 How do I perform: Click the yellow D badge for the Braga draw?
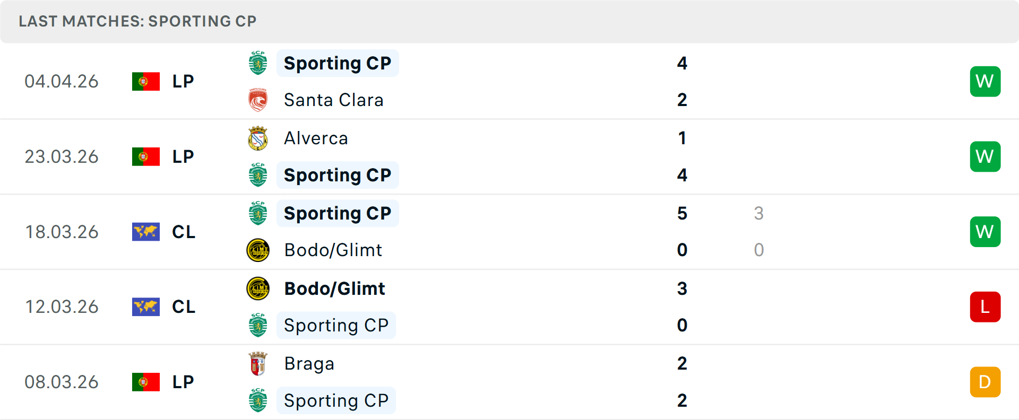coord(985,381)
